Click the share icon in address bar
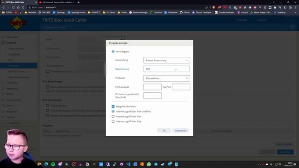 (x=206, y=7)
